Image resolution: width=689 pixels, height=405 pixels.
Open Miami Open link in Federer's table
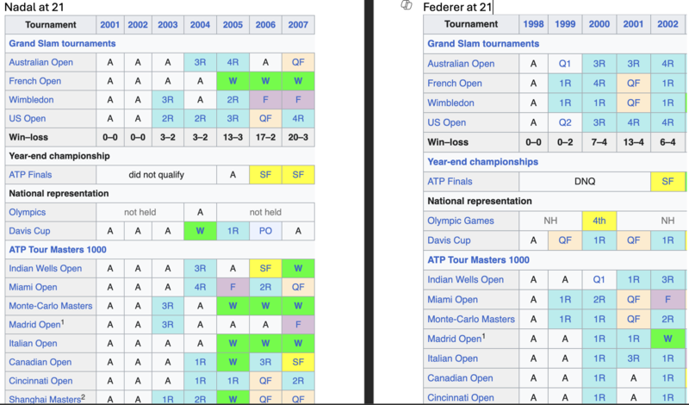tap(453, 300)
